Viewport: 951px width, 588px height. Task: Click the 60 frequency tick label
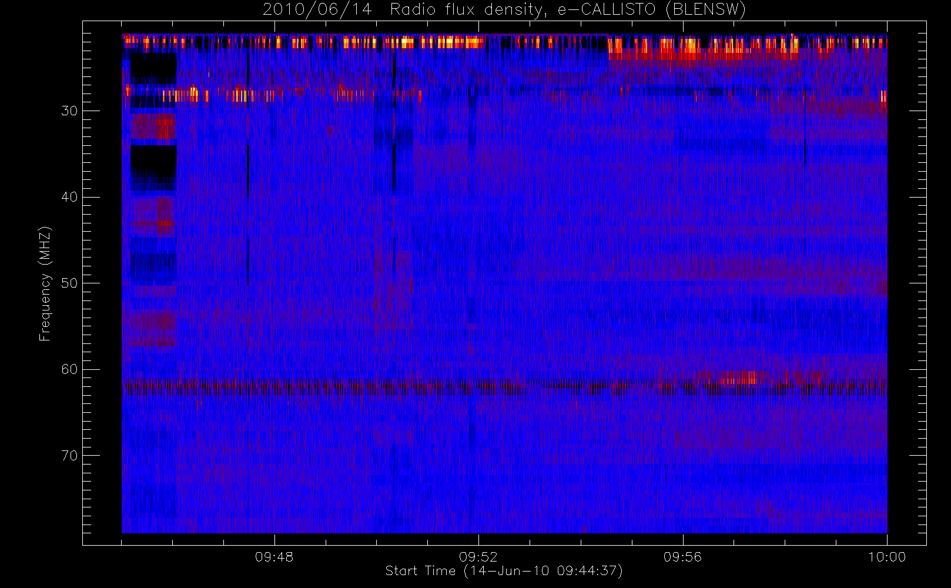point(69,369)
